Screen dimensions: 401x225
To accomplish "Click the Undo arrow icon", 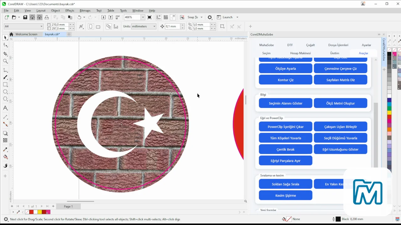I will point(79,17).
